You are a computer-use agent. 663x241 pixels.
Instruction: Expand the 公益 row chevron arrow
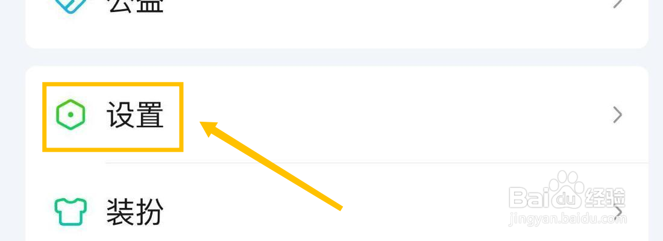(618, 4)
